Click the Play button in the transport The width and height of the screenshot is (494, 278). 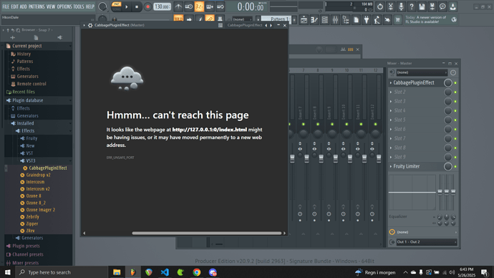[x=126, y=6]
